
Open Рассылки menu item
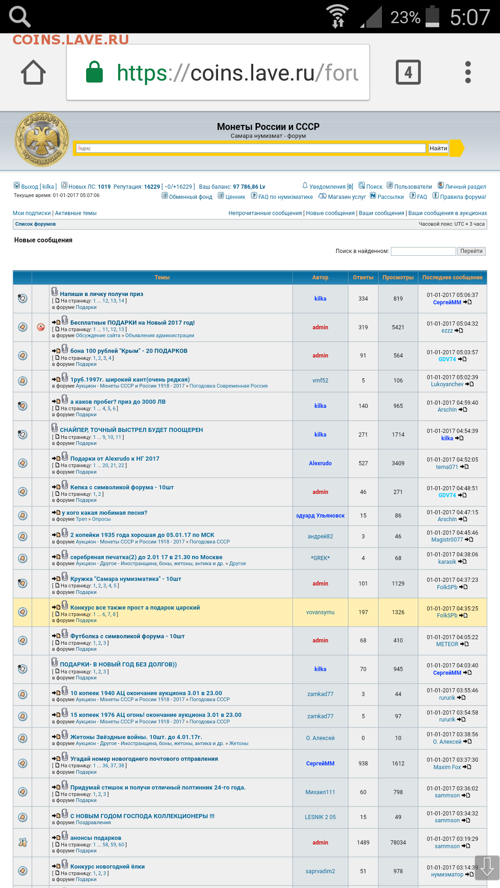click(391, 197)
